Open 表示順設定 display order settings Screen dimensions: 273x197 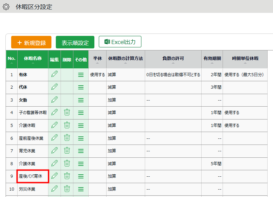click(75, 42)
